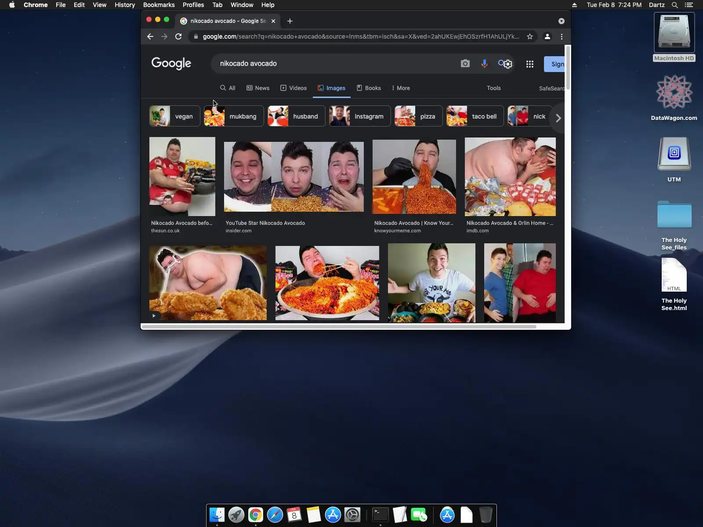Start voice search with the microphone icon

pos(484,64)
